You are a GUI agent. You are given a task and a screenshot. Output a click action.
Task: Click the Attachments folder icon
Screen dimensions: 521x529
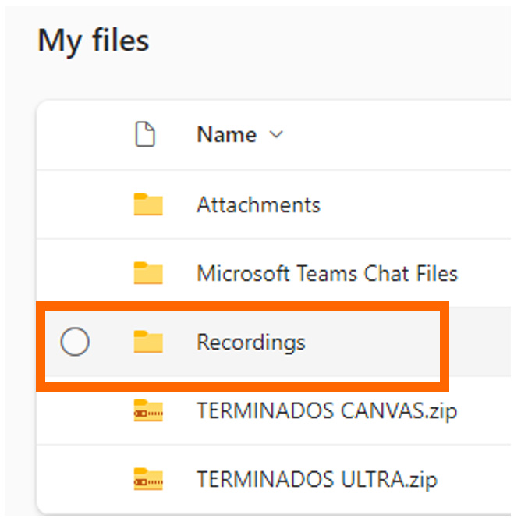[147, 205]
